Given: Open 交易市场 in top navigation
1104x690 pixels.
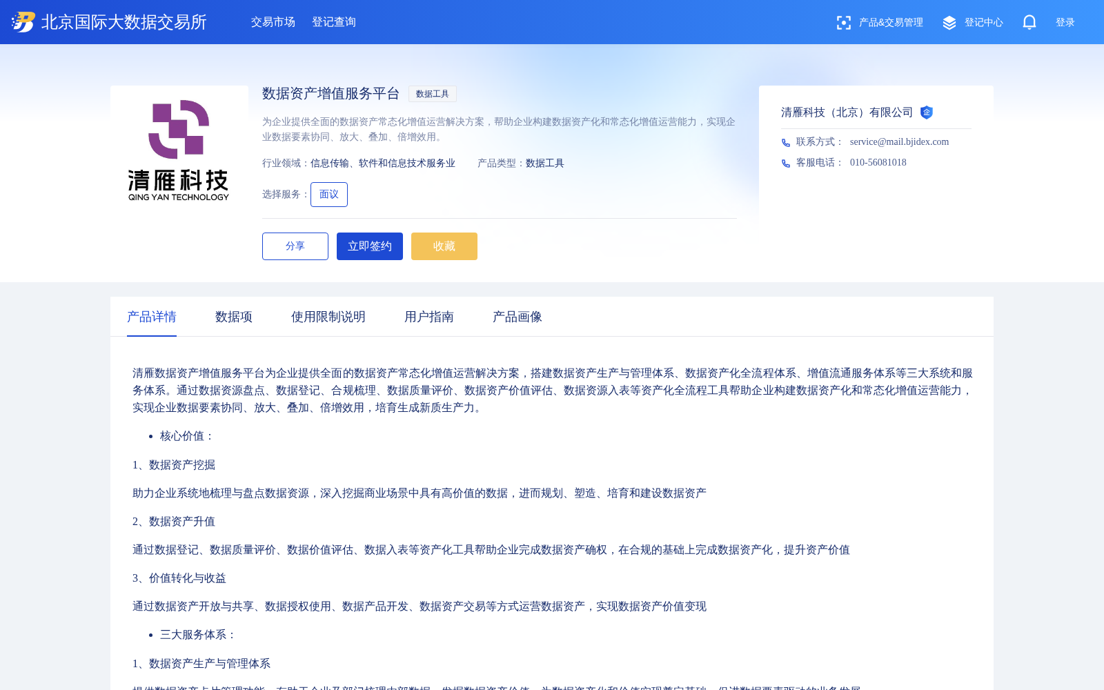Looking at the screenshot, I should tap(273, 22).
